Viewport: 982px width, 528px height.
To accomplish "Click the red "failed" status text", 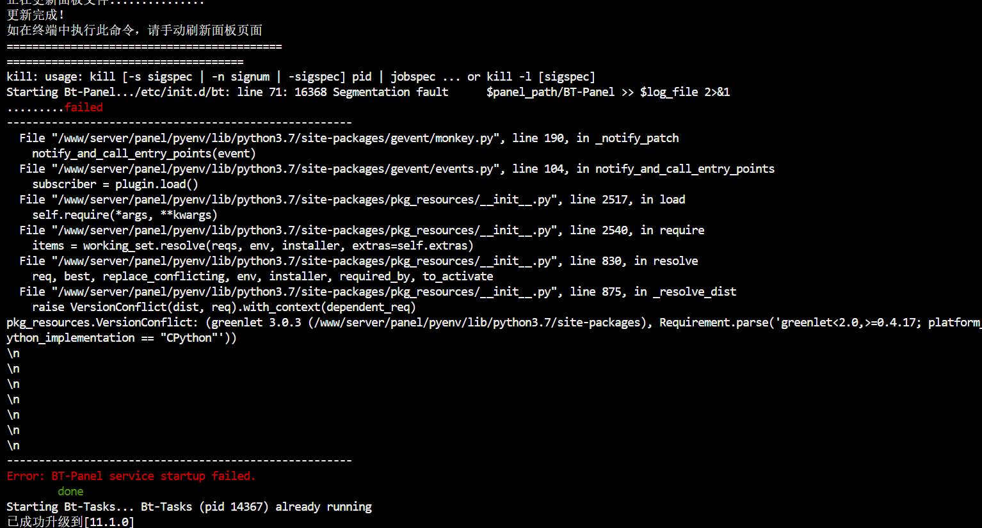I will [83, 108].
